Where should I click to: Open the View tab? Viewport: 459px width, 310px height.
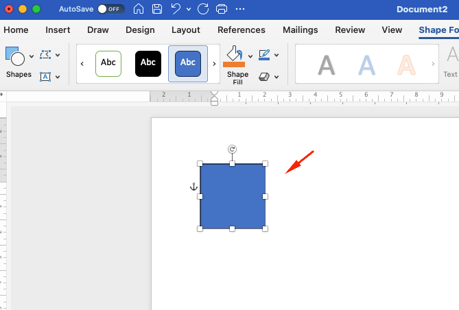[392, 30]
